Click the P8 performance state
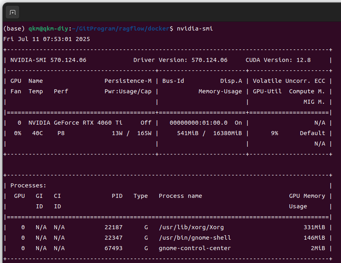Screen dimensions: 341x263 click(61, 134)
